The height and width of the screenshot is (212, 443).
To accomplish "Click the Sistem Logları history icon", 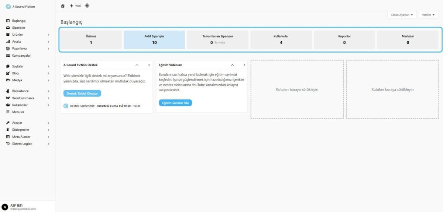I will (x=8, y=144).
